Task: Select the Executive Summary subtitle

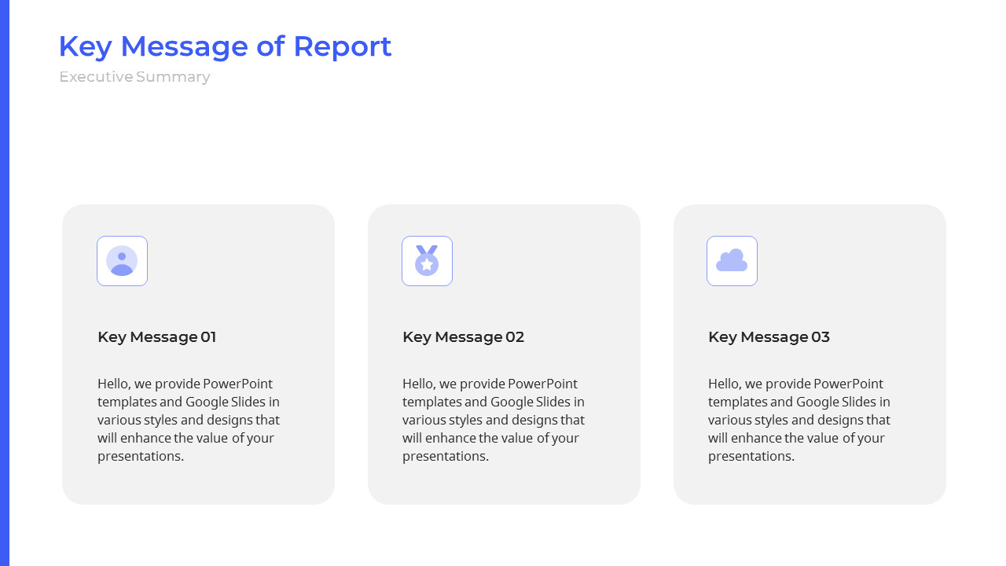Action: [134, 76]
